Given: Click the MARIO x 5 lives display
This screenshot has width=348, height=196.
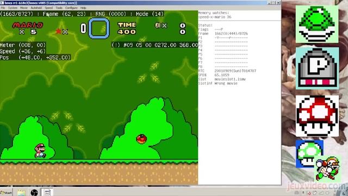Looking at the screenshot, I should pos(28,28).
